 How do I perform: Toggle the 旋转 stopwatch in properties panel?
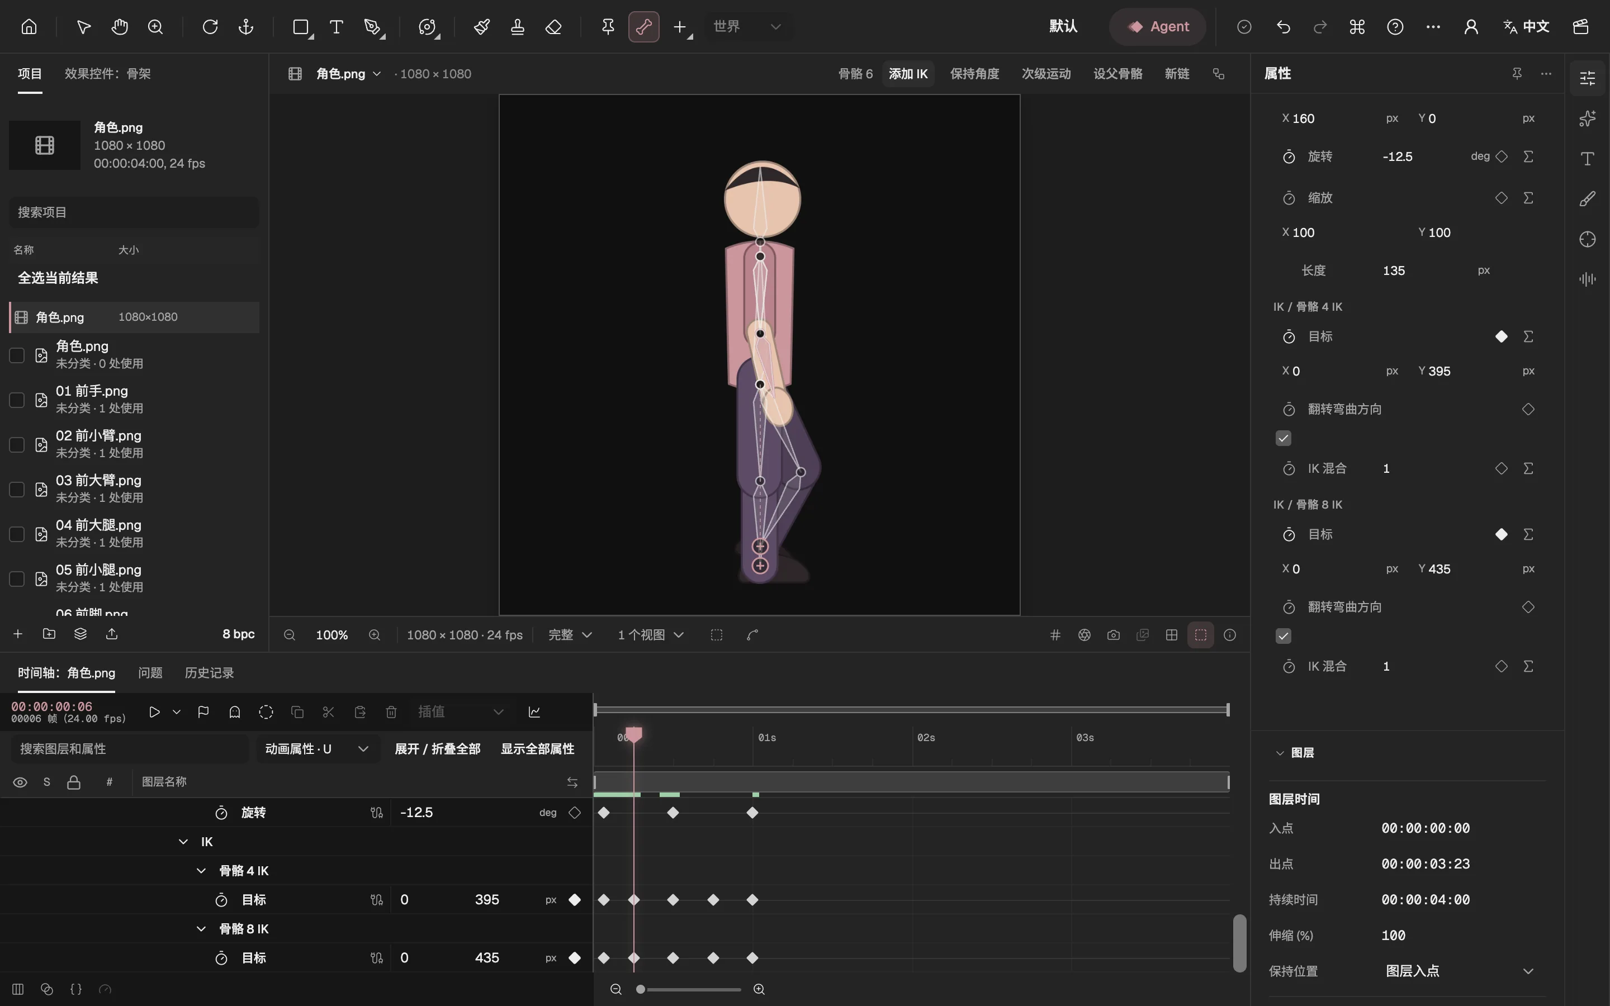pos(1289,157)
